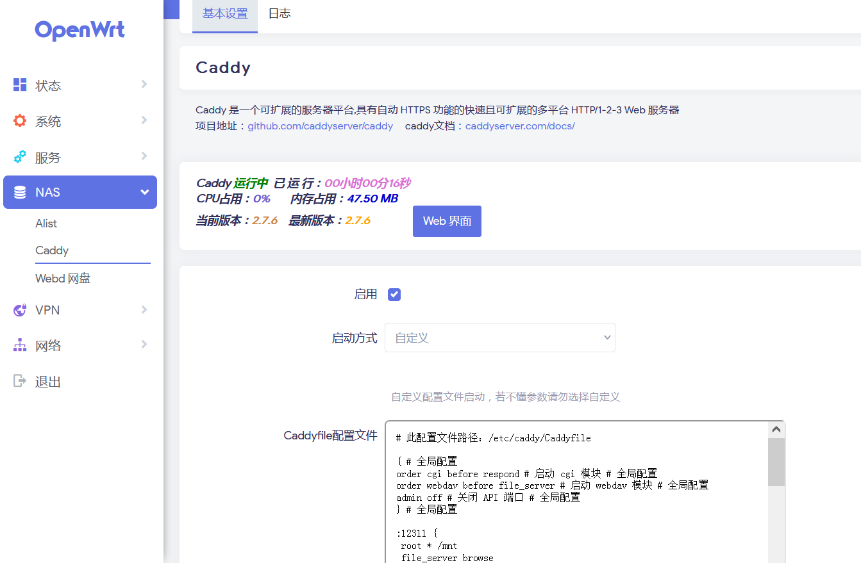861x563 pixels.
Task: Click the Caddy page heading
Action: click(x=223, y=68)
